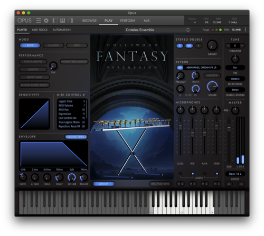Move the Mid microphone fader
Image resolution: width=264 pixels, height=236 pixels.
(193, 133)
